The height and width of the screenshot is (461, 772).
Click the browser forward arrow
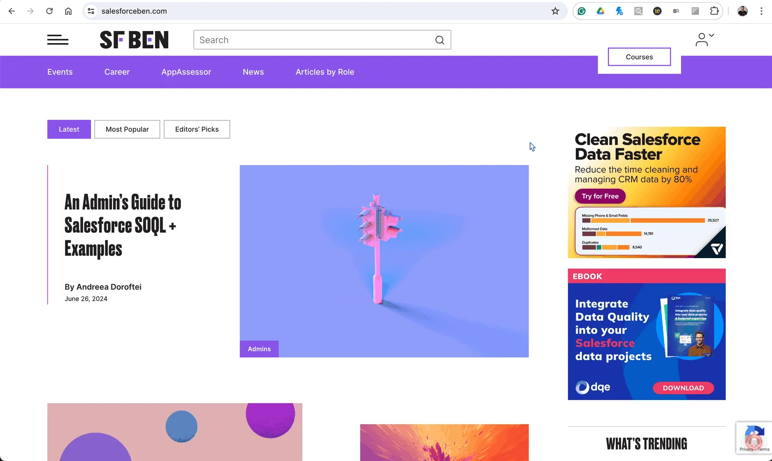click(31, 11)
